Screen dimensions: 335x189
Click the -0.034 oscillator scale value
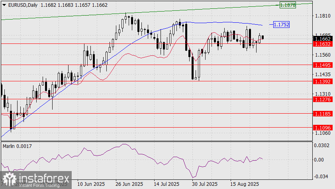(321, 177)
